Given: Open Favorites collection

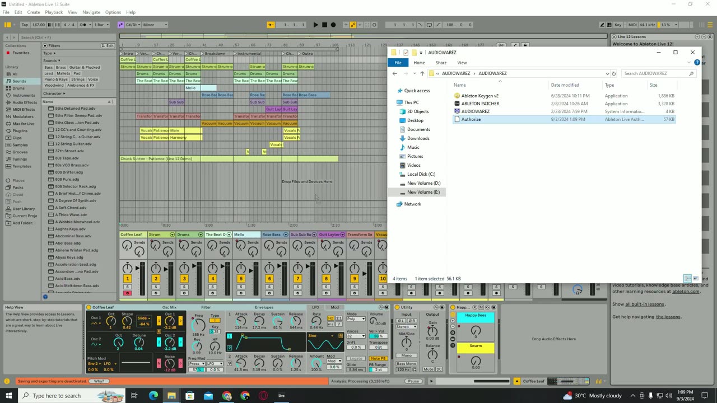Looking at the screenshot, I should (21, 53).
